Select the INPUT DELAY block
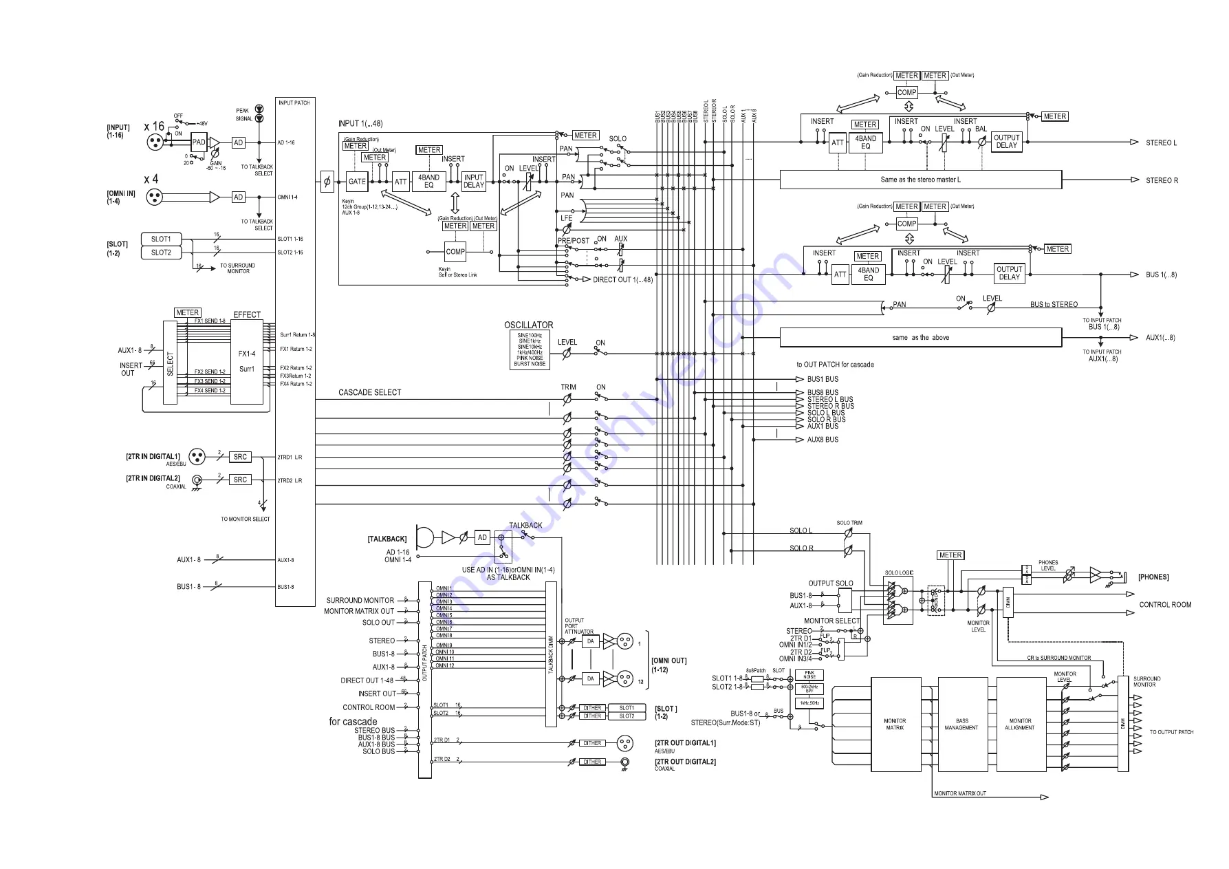The image size is (1229, 869). coord(474,181)
